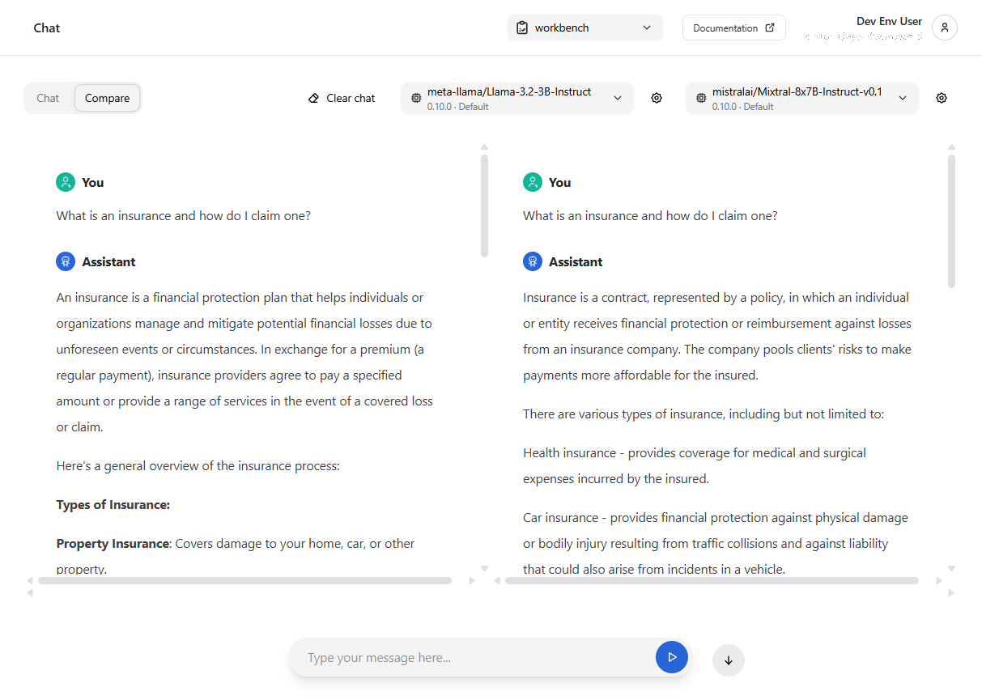The width and height of the screenshot is (982, 700).
Task: Click the user profile avatar icon
Action: [x=944, y=28]
